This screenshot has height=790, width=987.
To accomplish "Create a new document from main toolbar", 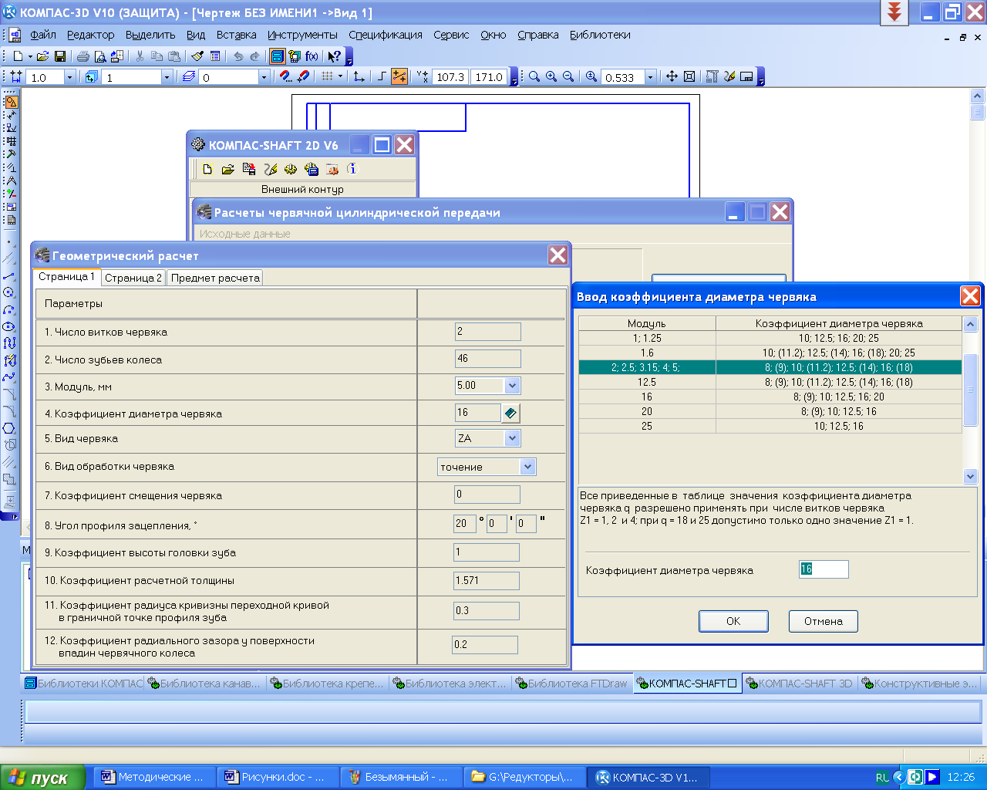I will point(18,56).
